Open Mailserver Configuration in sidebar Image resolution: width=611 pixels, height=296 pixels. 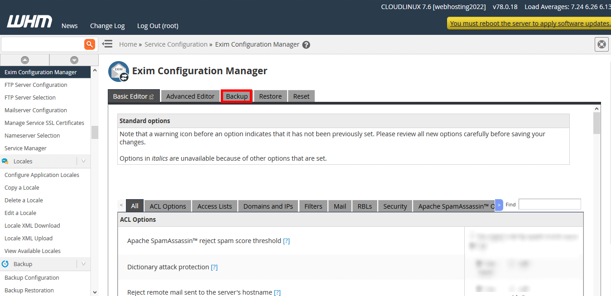pos(36,110)
